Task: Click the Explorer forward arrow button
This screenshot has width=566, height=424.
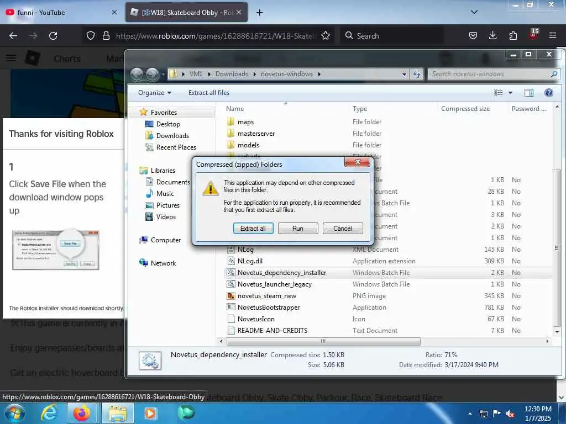Action: 153,74
